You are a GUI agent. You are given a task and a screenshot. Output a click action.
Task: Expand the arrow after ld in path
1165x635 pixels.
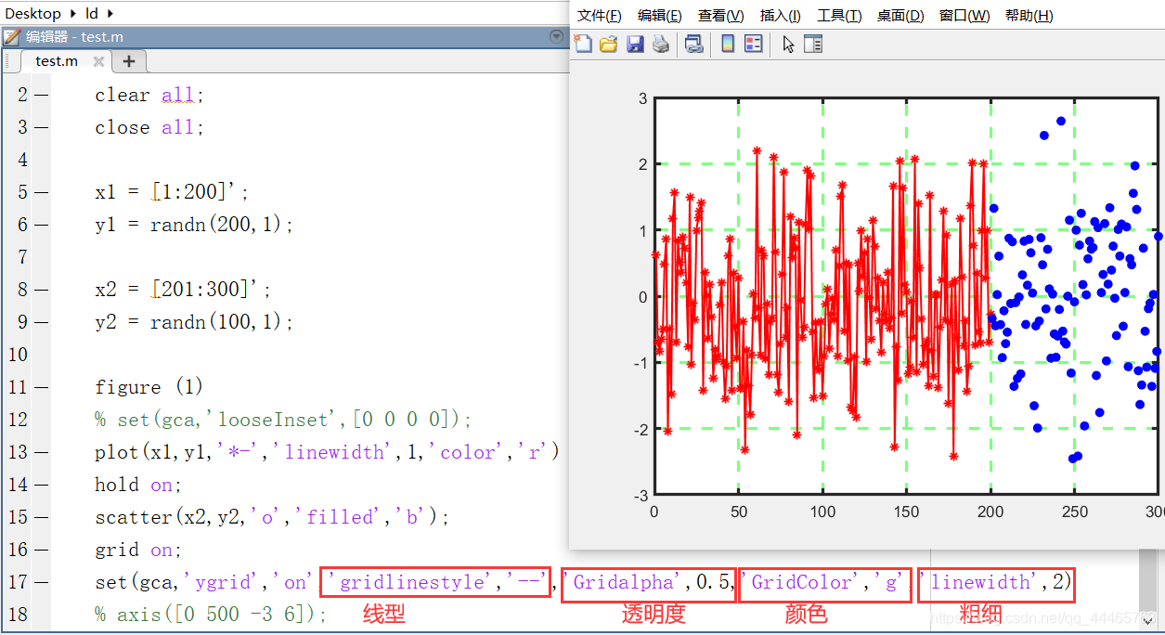click(111, 13)
